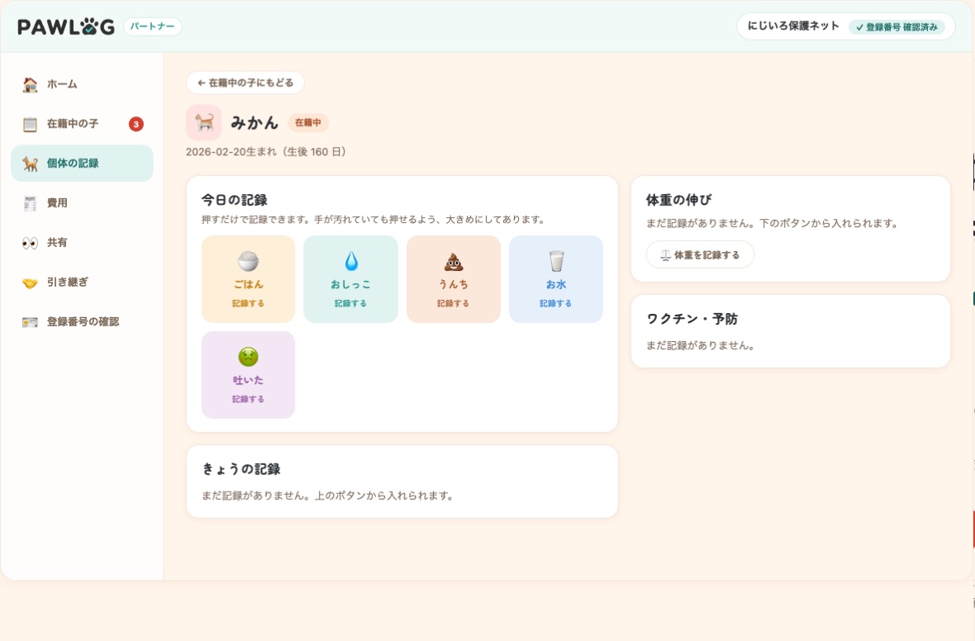The image size is (975, 641).
Task: Click the birth date 2026-02-20生まれ text
Action: [x=231, y=152]
